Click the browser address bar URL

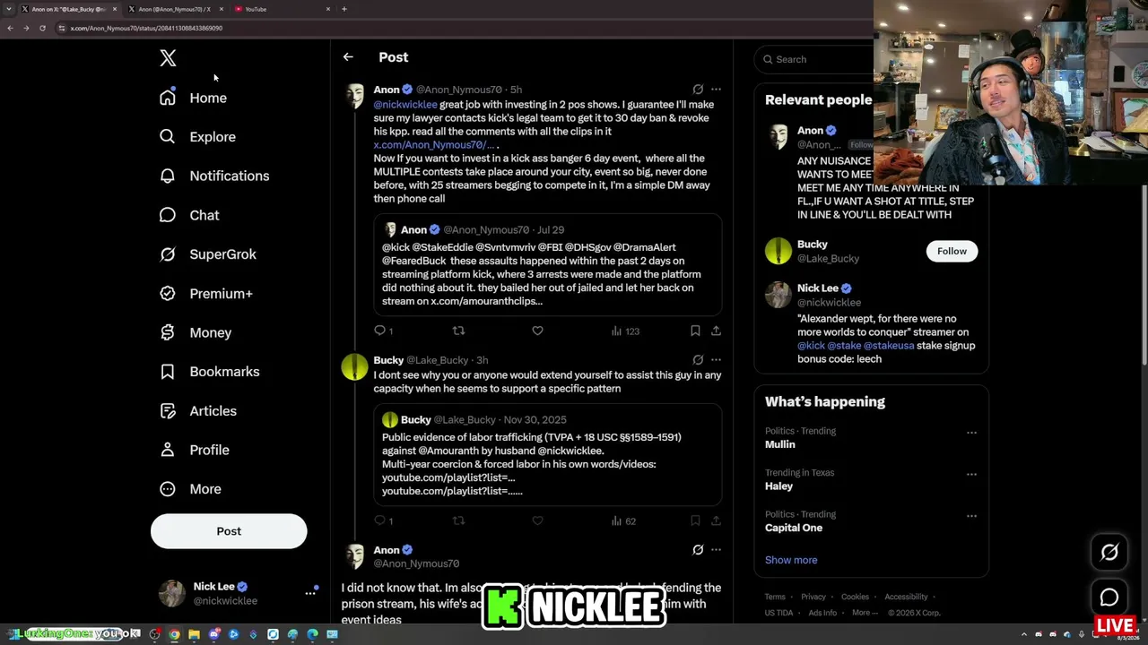point(146,28)
